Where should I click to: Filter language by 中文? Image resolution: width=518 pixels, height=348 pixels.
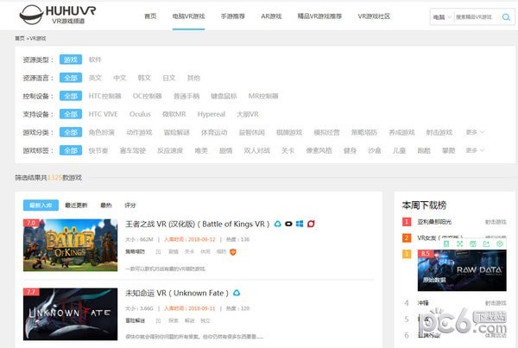pos(120,78)
